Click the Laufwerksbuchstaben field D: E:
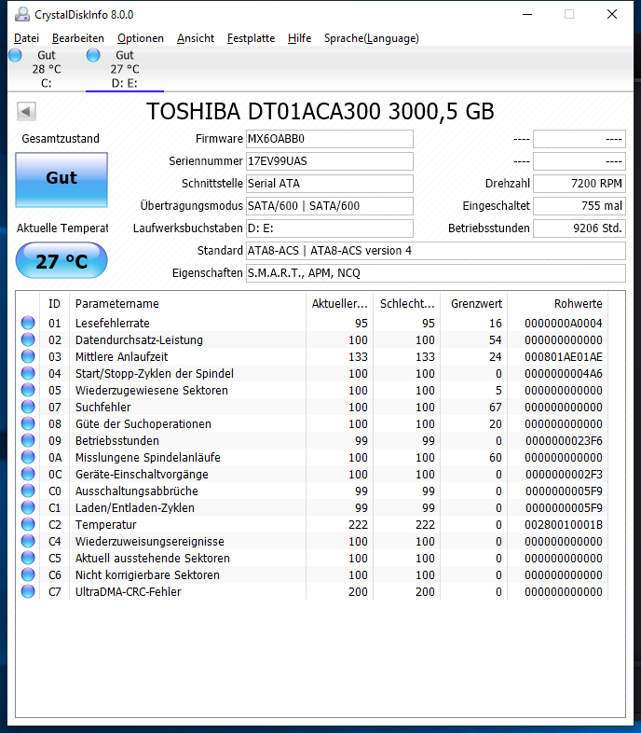Viewport: 641px width, 733px height. click(330, 228)
